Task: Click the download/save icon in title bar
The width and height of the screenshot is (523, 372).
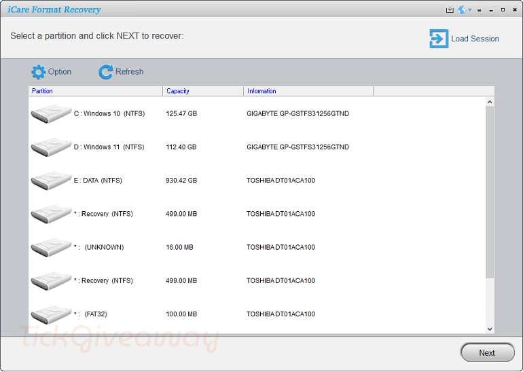Action: point(450,10)
